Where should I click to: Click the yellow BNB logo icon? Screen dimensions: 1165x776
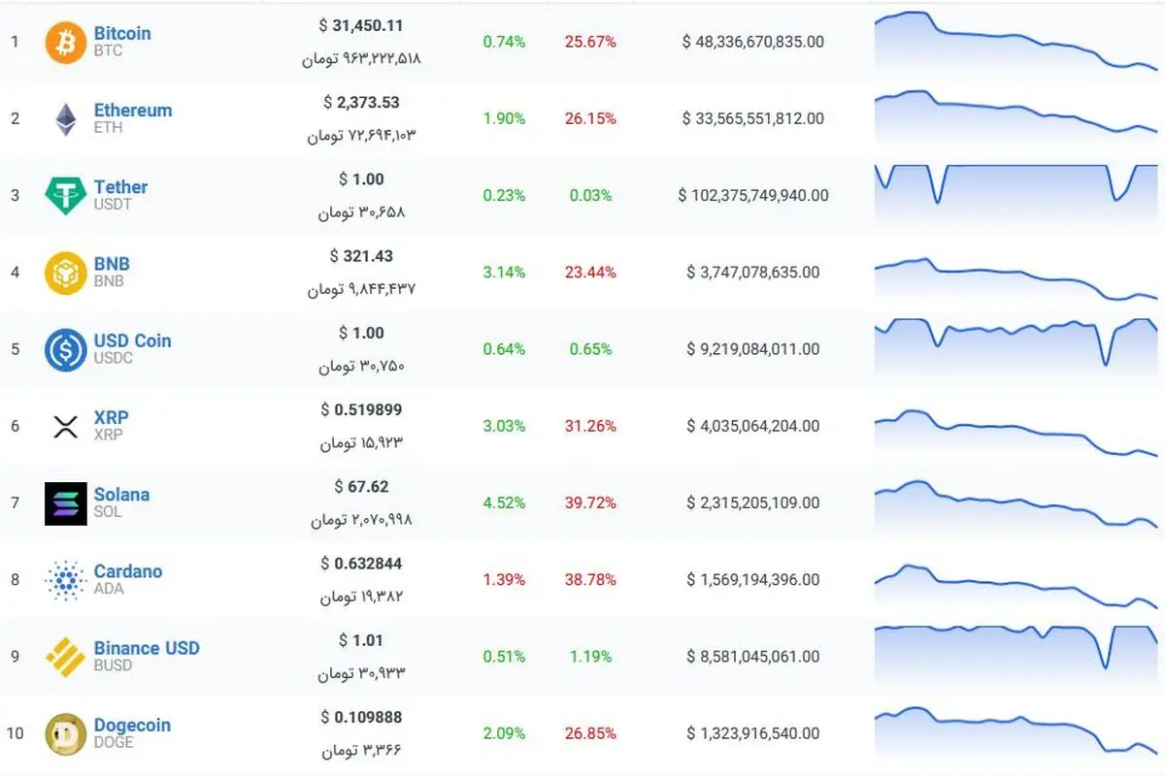point(66,273)
